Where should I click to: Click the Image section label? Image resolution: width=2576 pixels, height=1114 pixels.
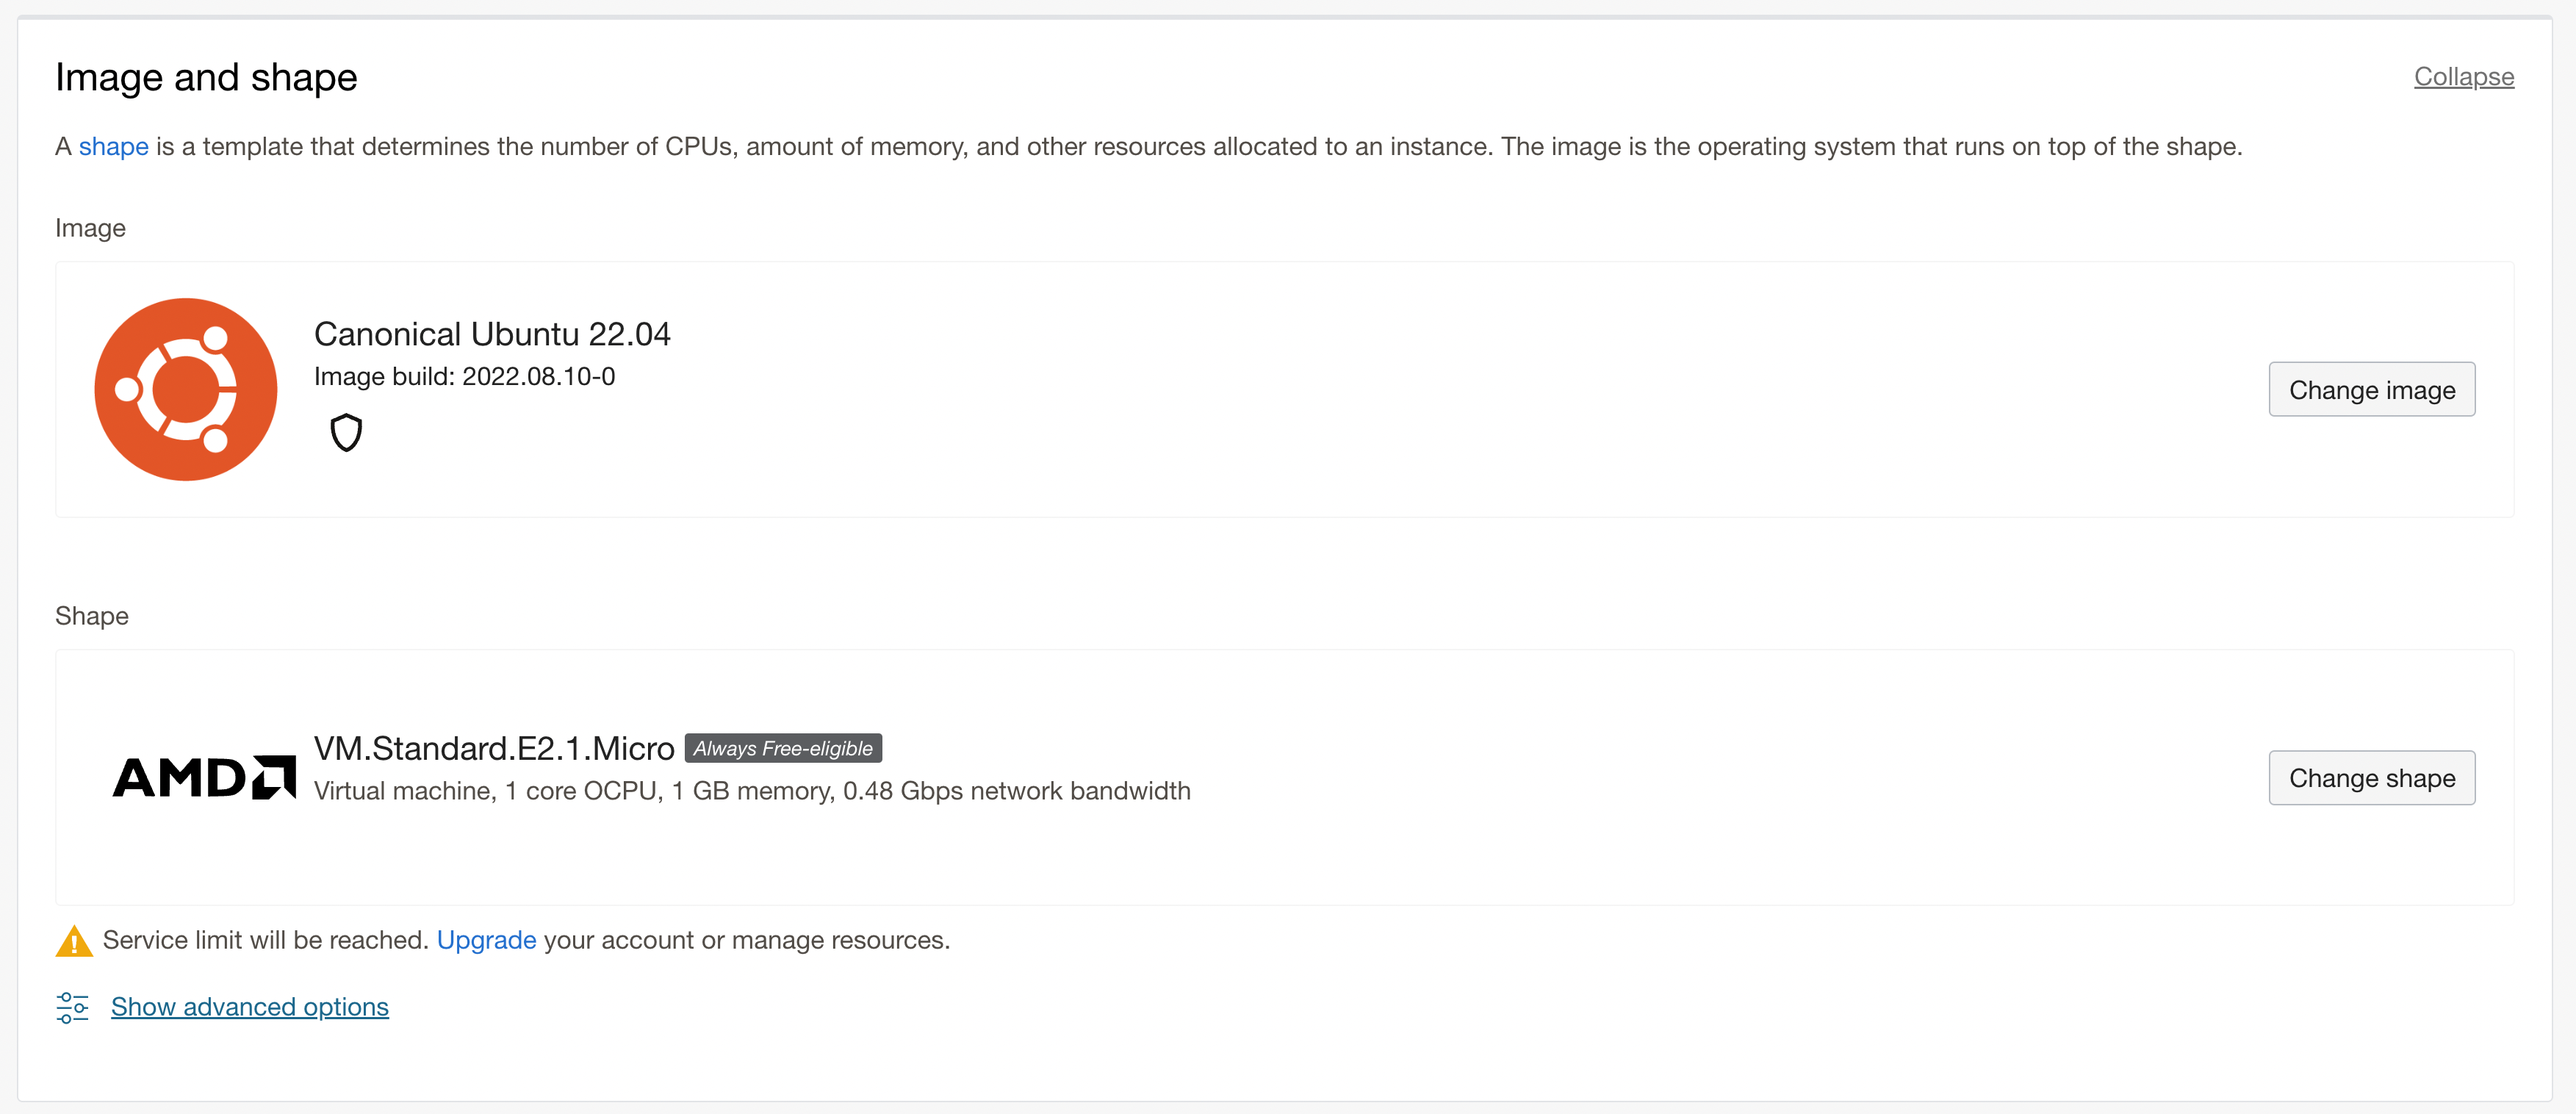click(x=90, y=228)
